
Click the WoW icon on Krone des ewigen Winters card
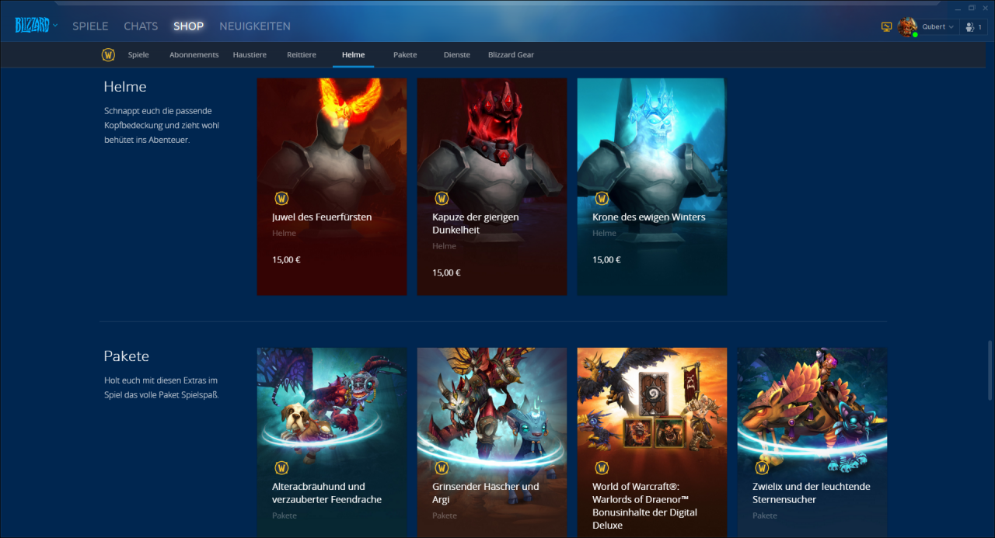coord(602,198)
